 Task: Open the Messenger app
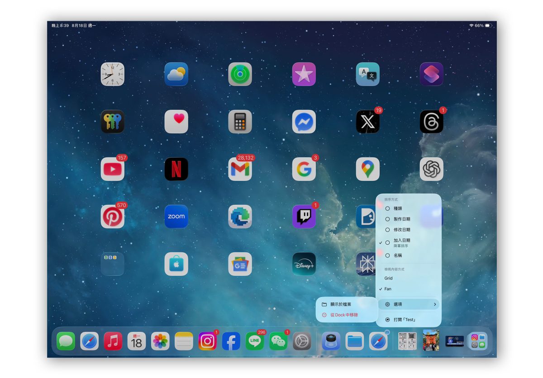click(304, 122)
